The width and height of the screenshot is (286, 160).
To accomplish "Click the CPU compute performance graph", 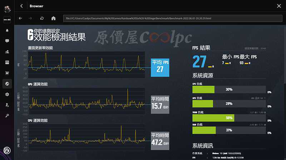I will (x=87, y=138).
